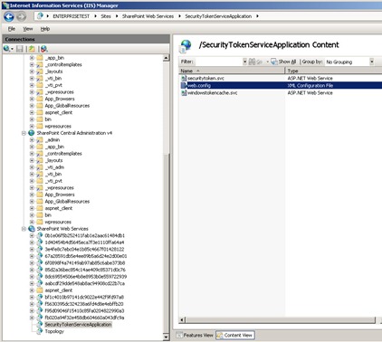
Task: Collapse SharePoint Central Administration v4 node
Action: [24, 133]
